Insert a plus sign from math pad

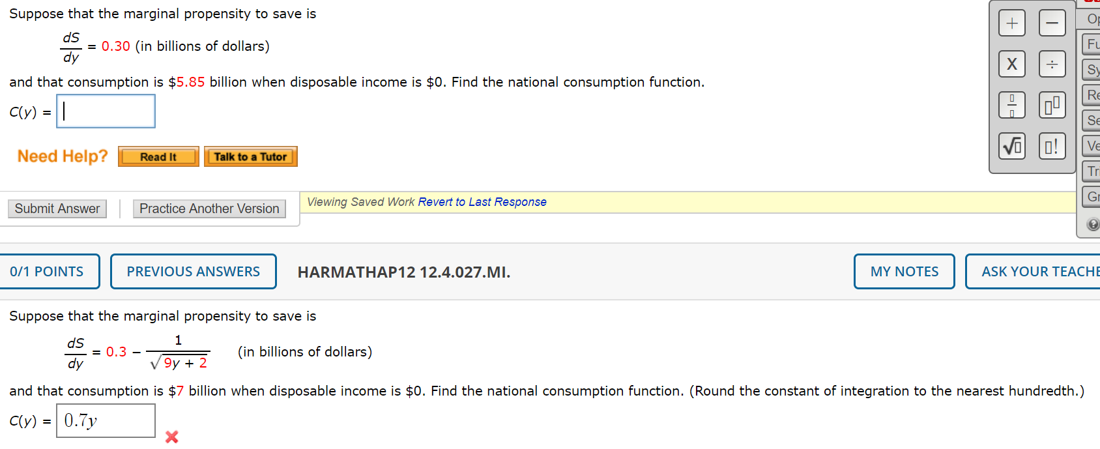(x=1012, y=23)
